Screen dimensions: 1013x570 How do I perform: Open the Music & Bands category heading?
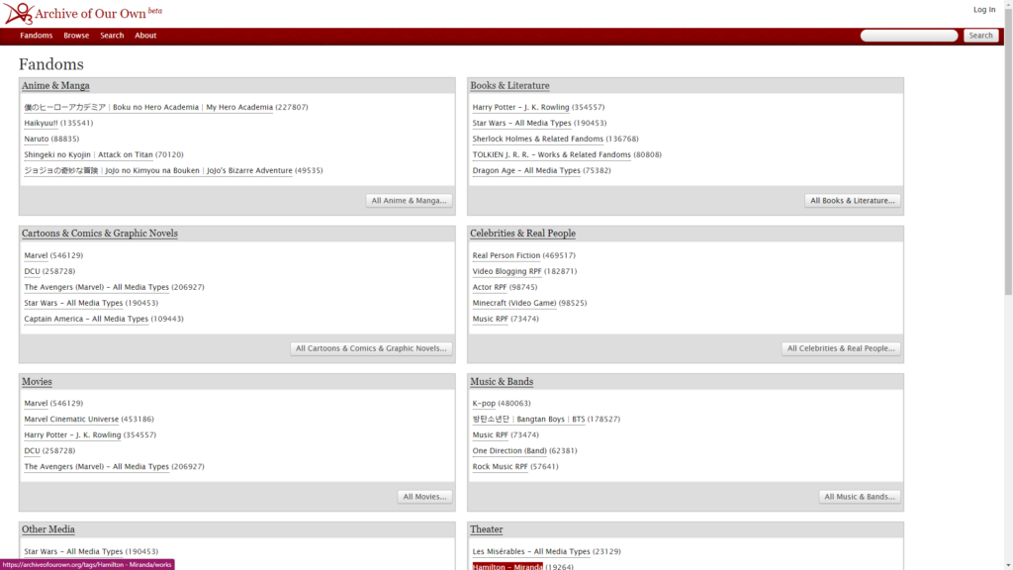(502, 382)
